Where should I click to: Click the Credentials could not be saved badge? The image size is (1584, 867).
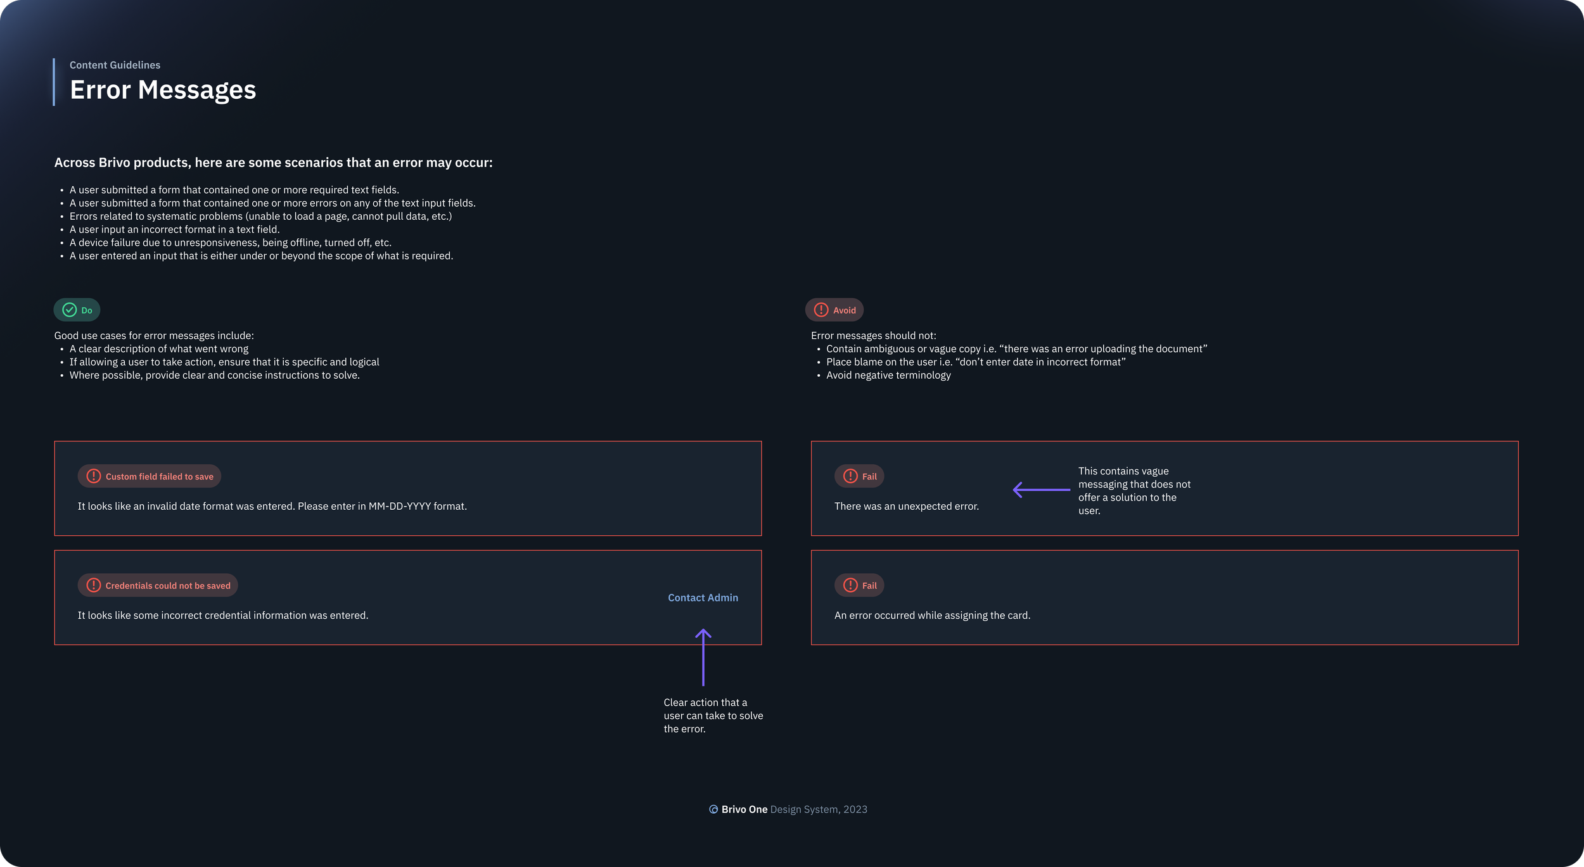click(x=158, y=585)
